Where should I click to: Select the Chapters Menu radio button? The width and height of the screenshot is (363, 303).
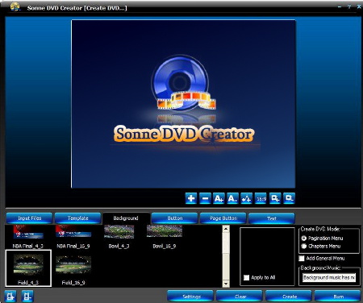tap(304, 246)
